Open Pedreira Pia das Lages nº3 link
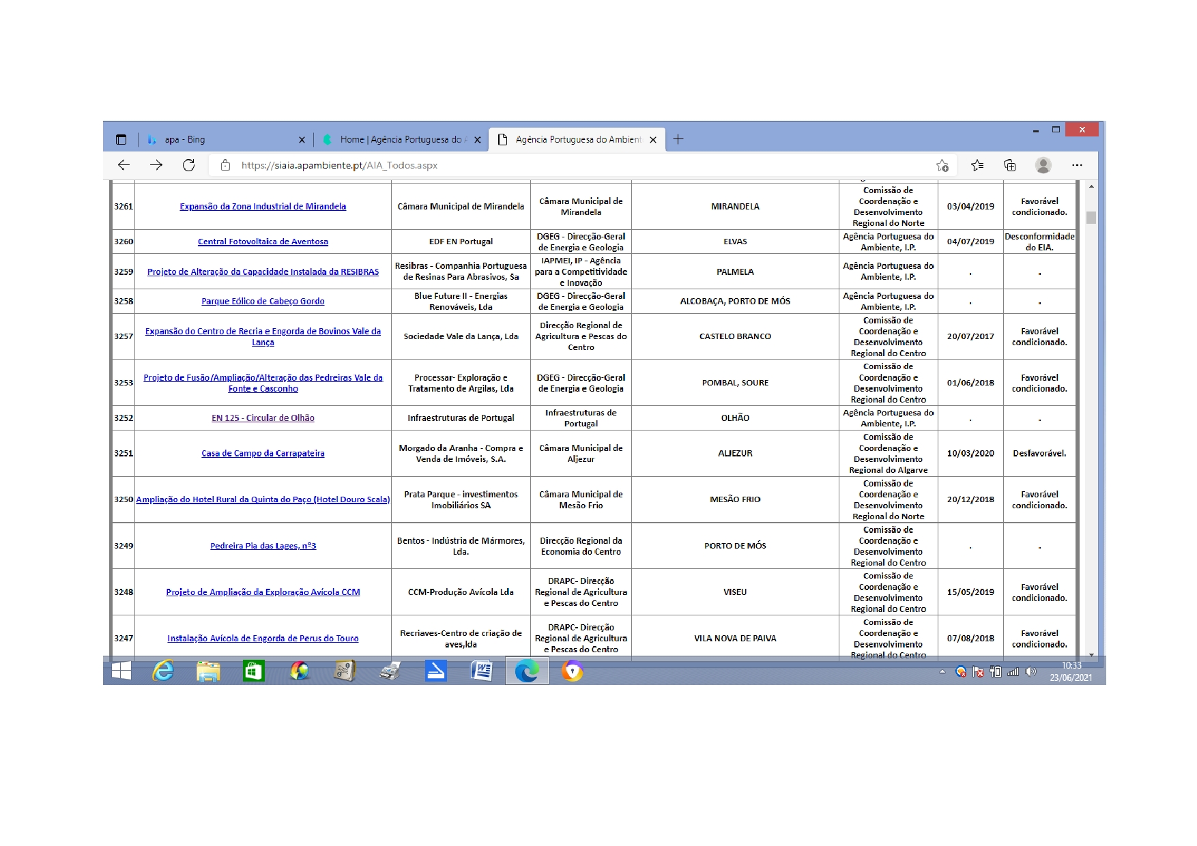 tap(263, 546)
